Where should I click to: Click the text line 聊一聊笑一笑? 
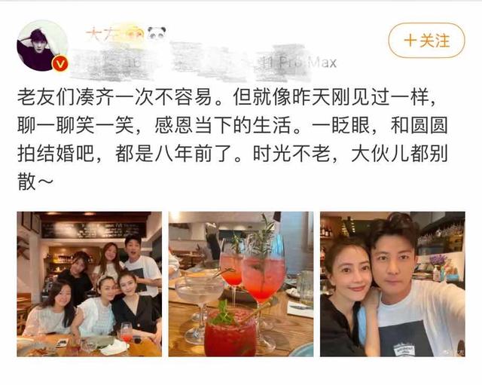[75, 125]
